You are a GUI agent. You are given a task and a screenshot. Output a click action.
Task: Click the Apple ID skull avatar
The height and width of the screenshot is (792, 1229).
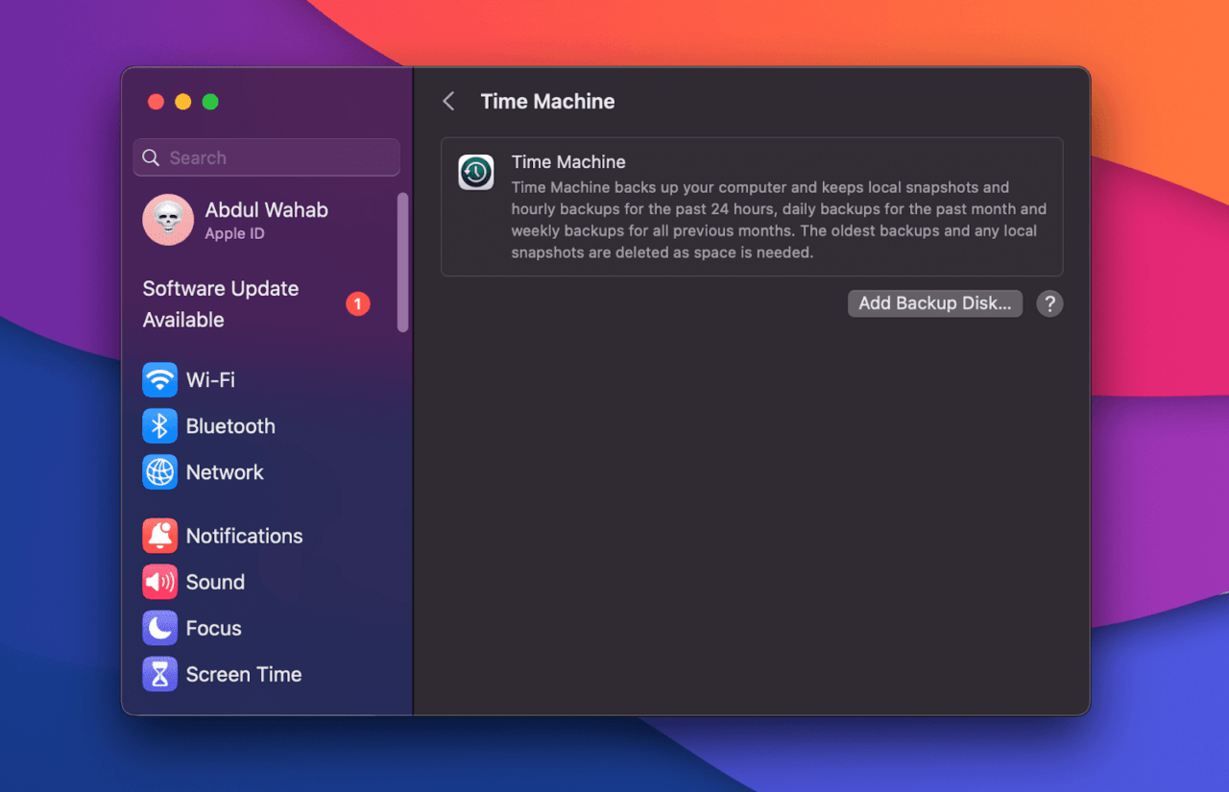[168, 220]
